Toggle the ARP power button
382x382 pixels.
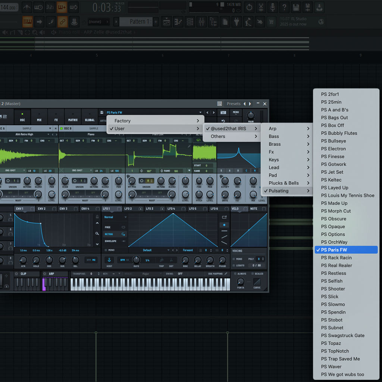coord(45,274)
